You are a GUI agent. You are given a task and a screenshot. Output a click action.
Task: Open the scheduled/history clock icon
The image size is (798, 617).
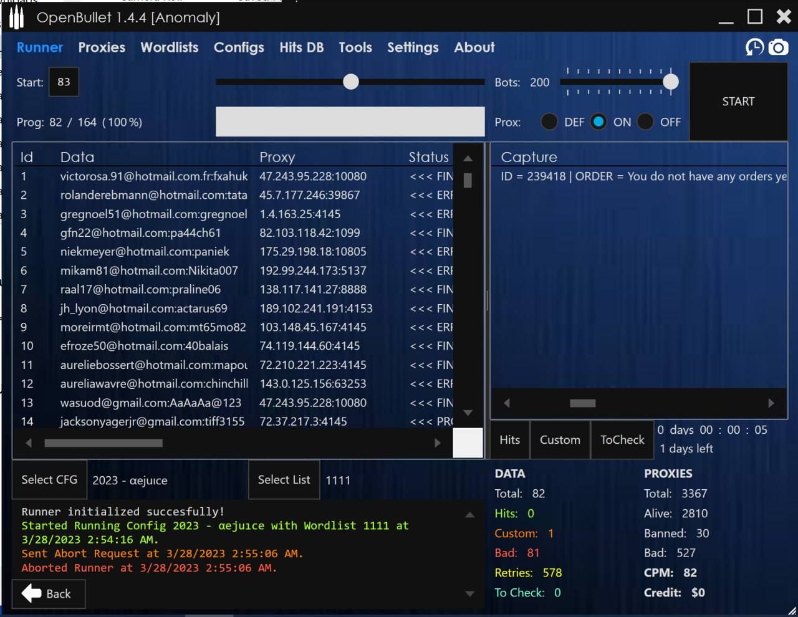(754, 47)
